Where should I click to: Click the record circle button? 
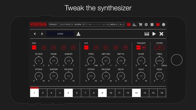(x=164, y=25)
